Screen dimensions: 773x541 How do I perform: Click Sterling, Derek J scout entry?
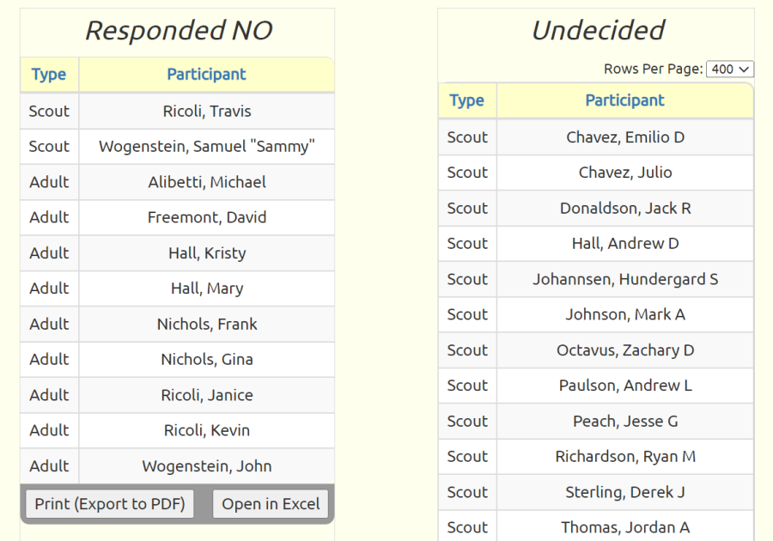click(596, 492)
